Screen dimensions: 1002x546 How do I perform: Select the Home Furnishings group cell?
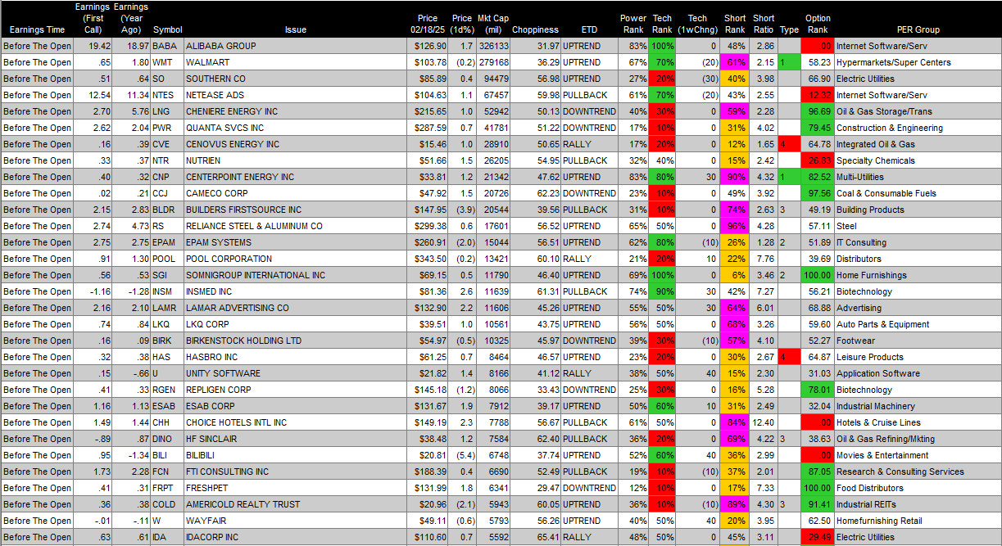(917, 275)
